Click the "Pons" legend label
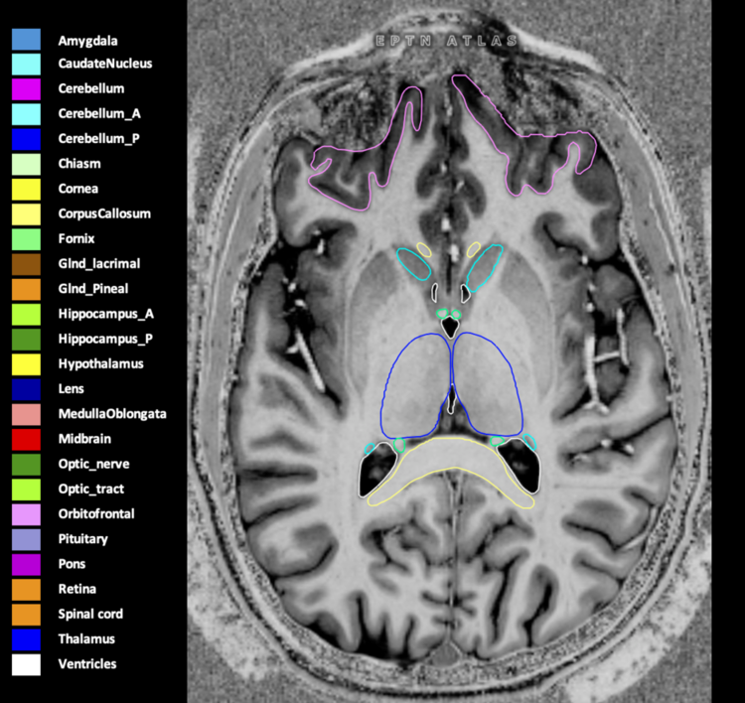 pos(72,564)
